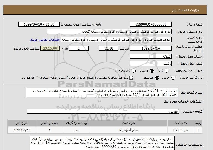The image size is (213, 150).
Task: Click the general description text box
Action: tap(102, 92)
